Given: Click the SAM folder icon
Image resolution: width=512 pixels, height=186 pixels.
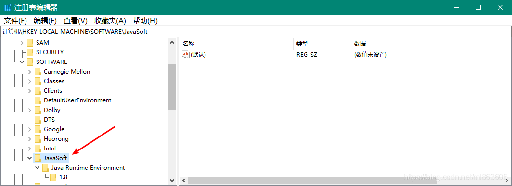Looking at the screenshot, I should pos(30,43).
